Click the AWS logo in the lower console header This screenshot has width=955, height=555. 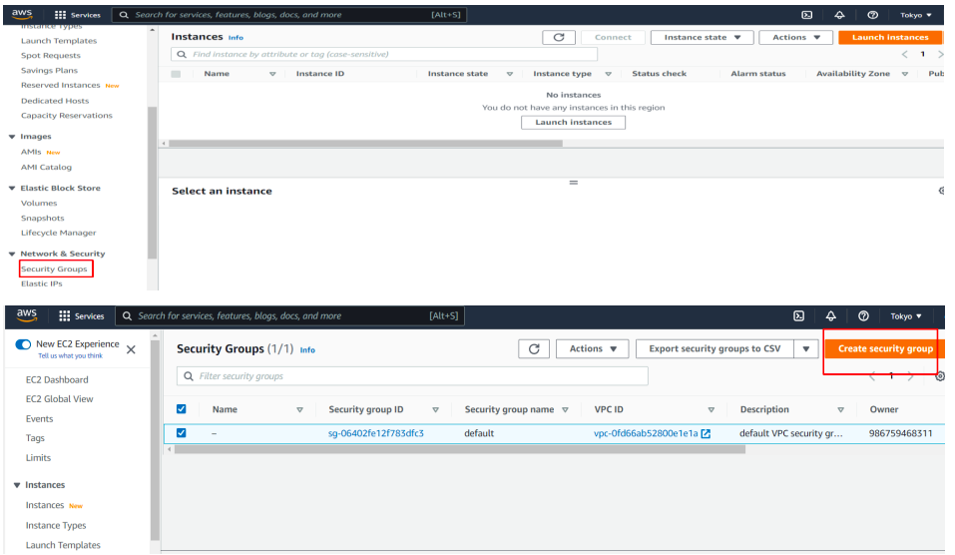click(27, 315)
